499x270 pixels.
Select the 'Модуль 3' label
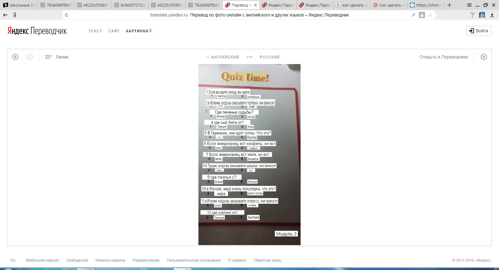coord(286,234)
